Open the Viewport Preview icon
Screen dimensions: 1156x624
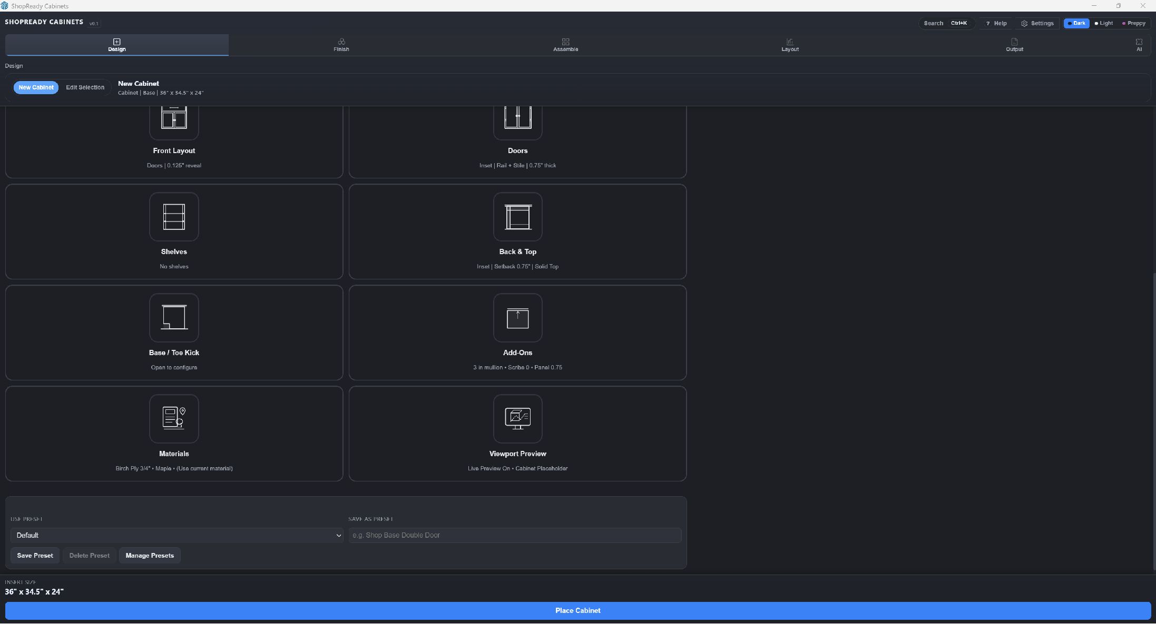[517, 419]
